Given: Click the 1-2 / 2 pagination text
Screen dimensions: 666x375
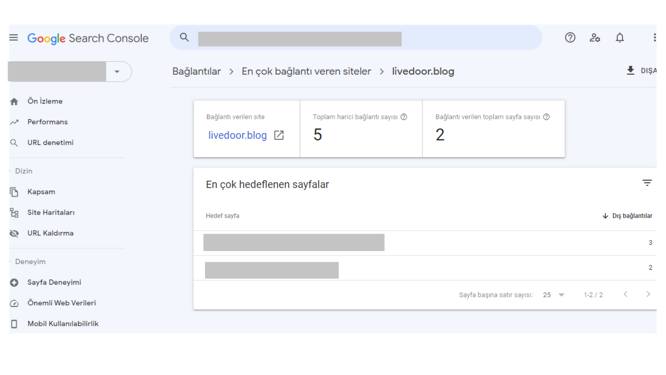Looking at the screenshot, I should [x=593, y=295].
